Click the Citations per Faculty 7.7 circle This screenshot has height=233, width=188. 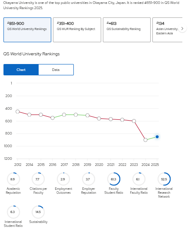coord(38,179)
